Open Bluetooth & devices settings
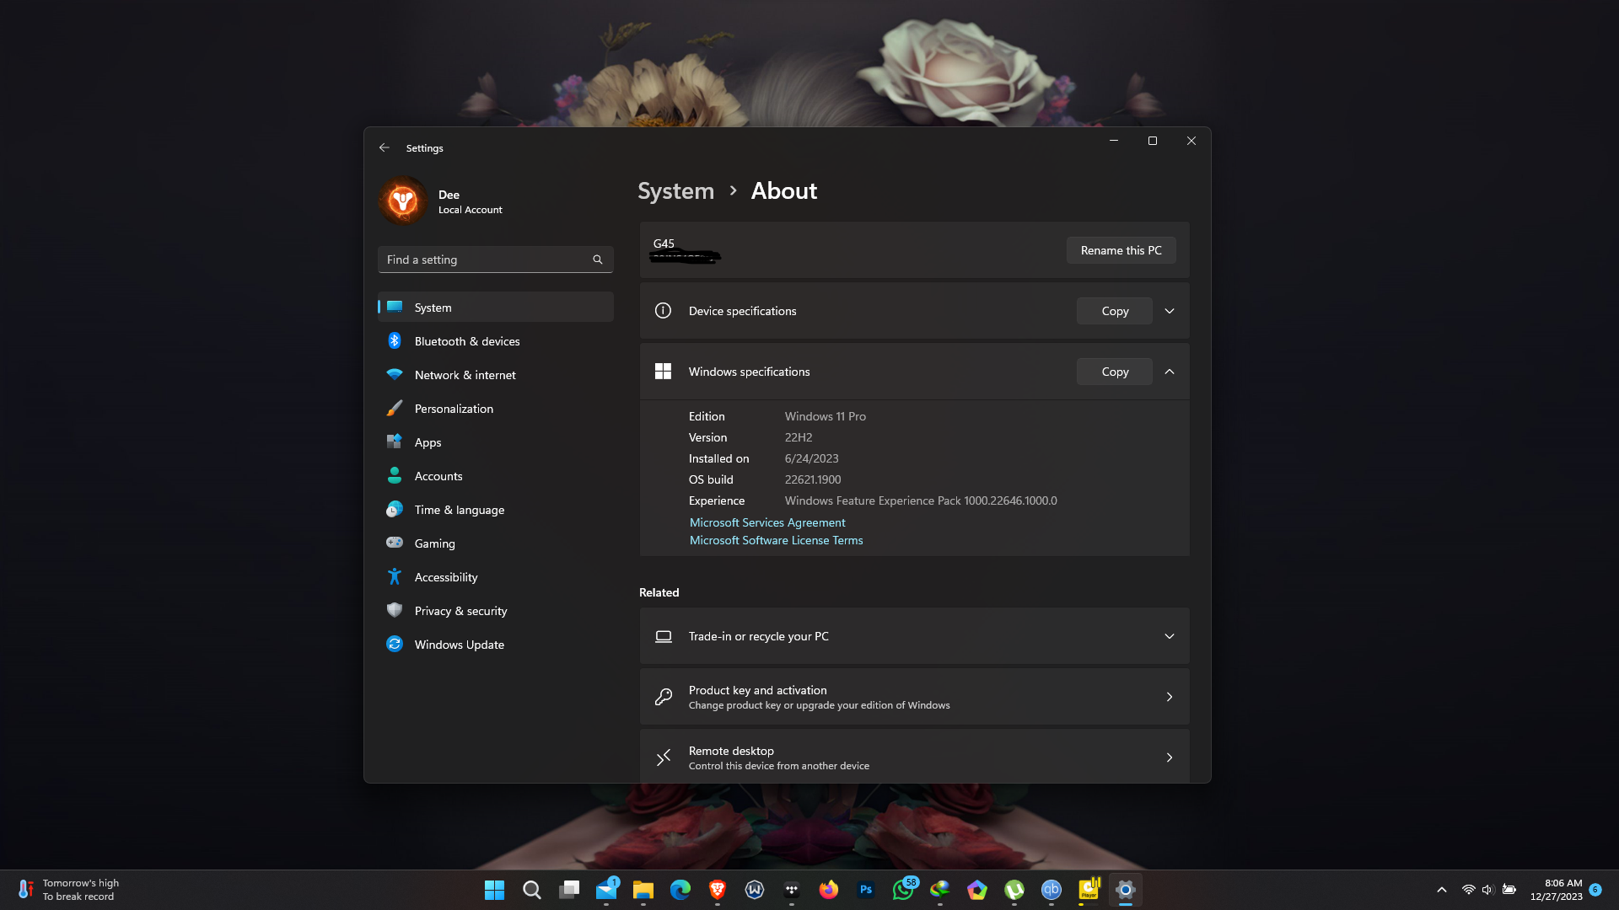Screen dimensions: 1619x910 pos(496,341)
